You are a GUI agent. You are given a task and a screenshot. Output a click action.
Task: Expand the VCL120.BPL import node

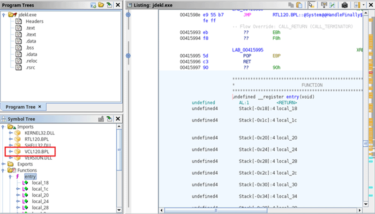pos(10,151)
